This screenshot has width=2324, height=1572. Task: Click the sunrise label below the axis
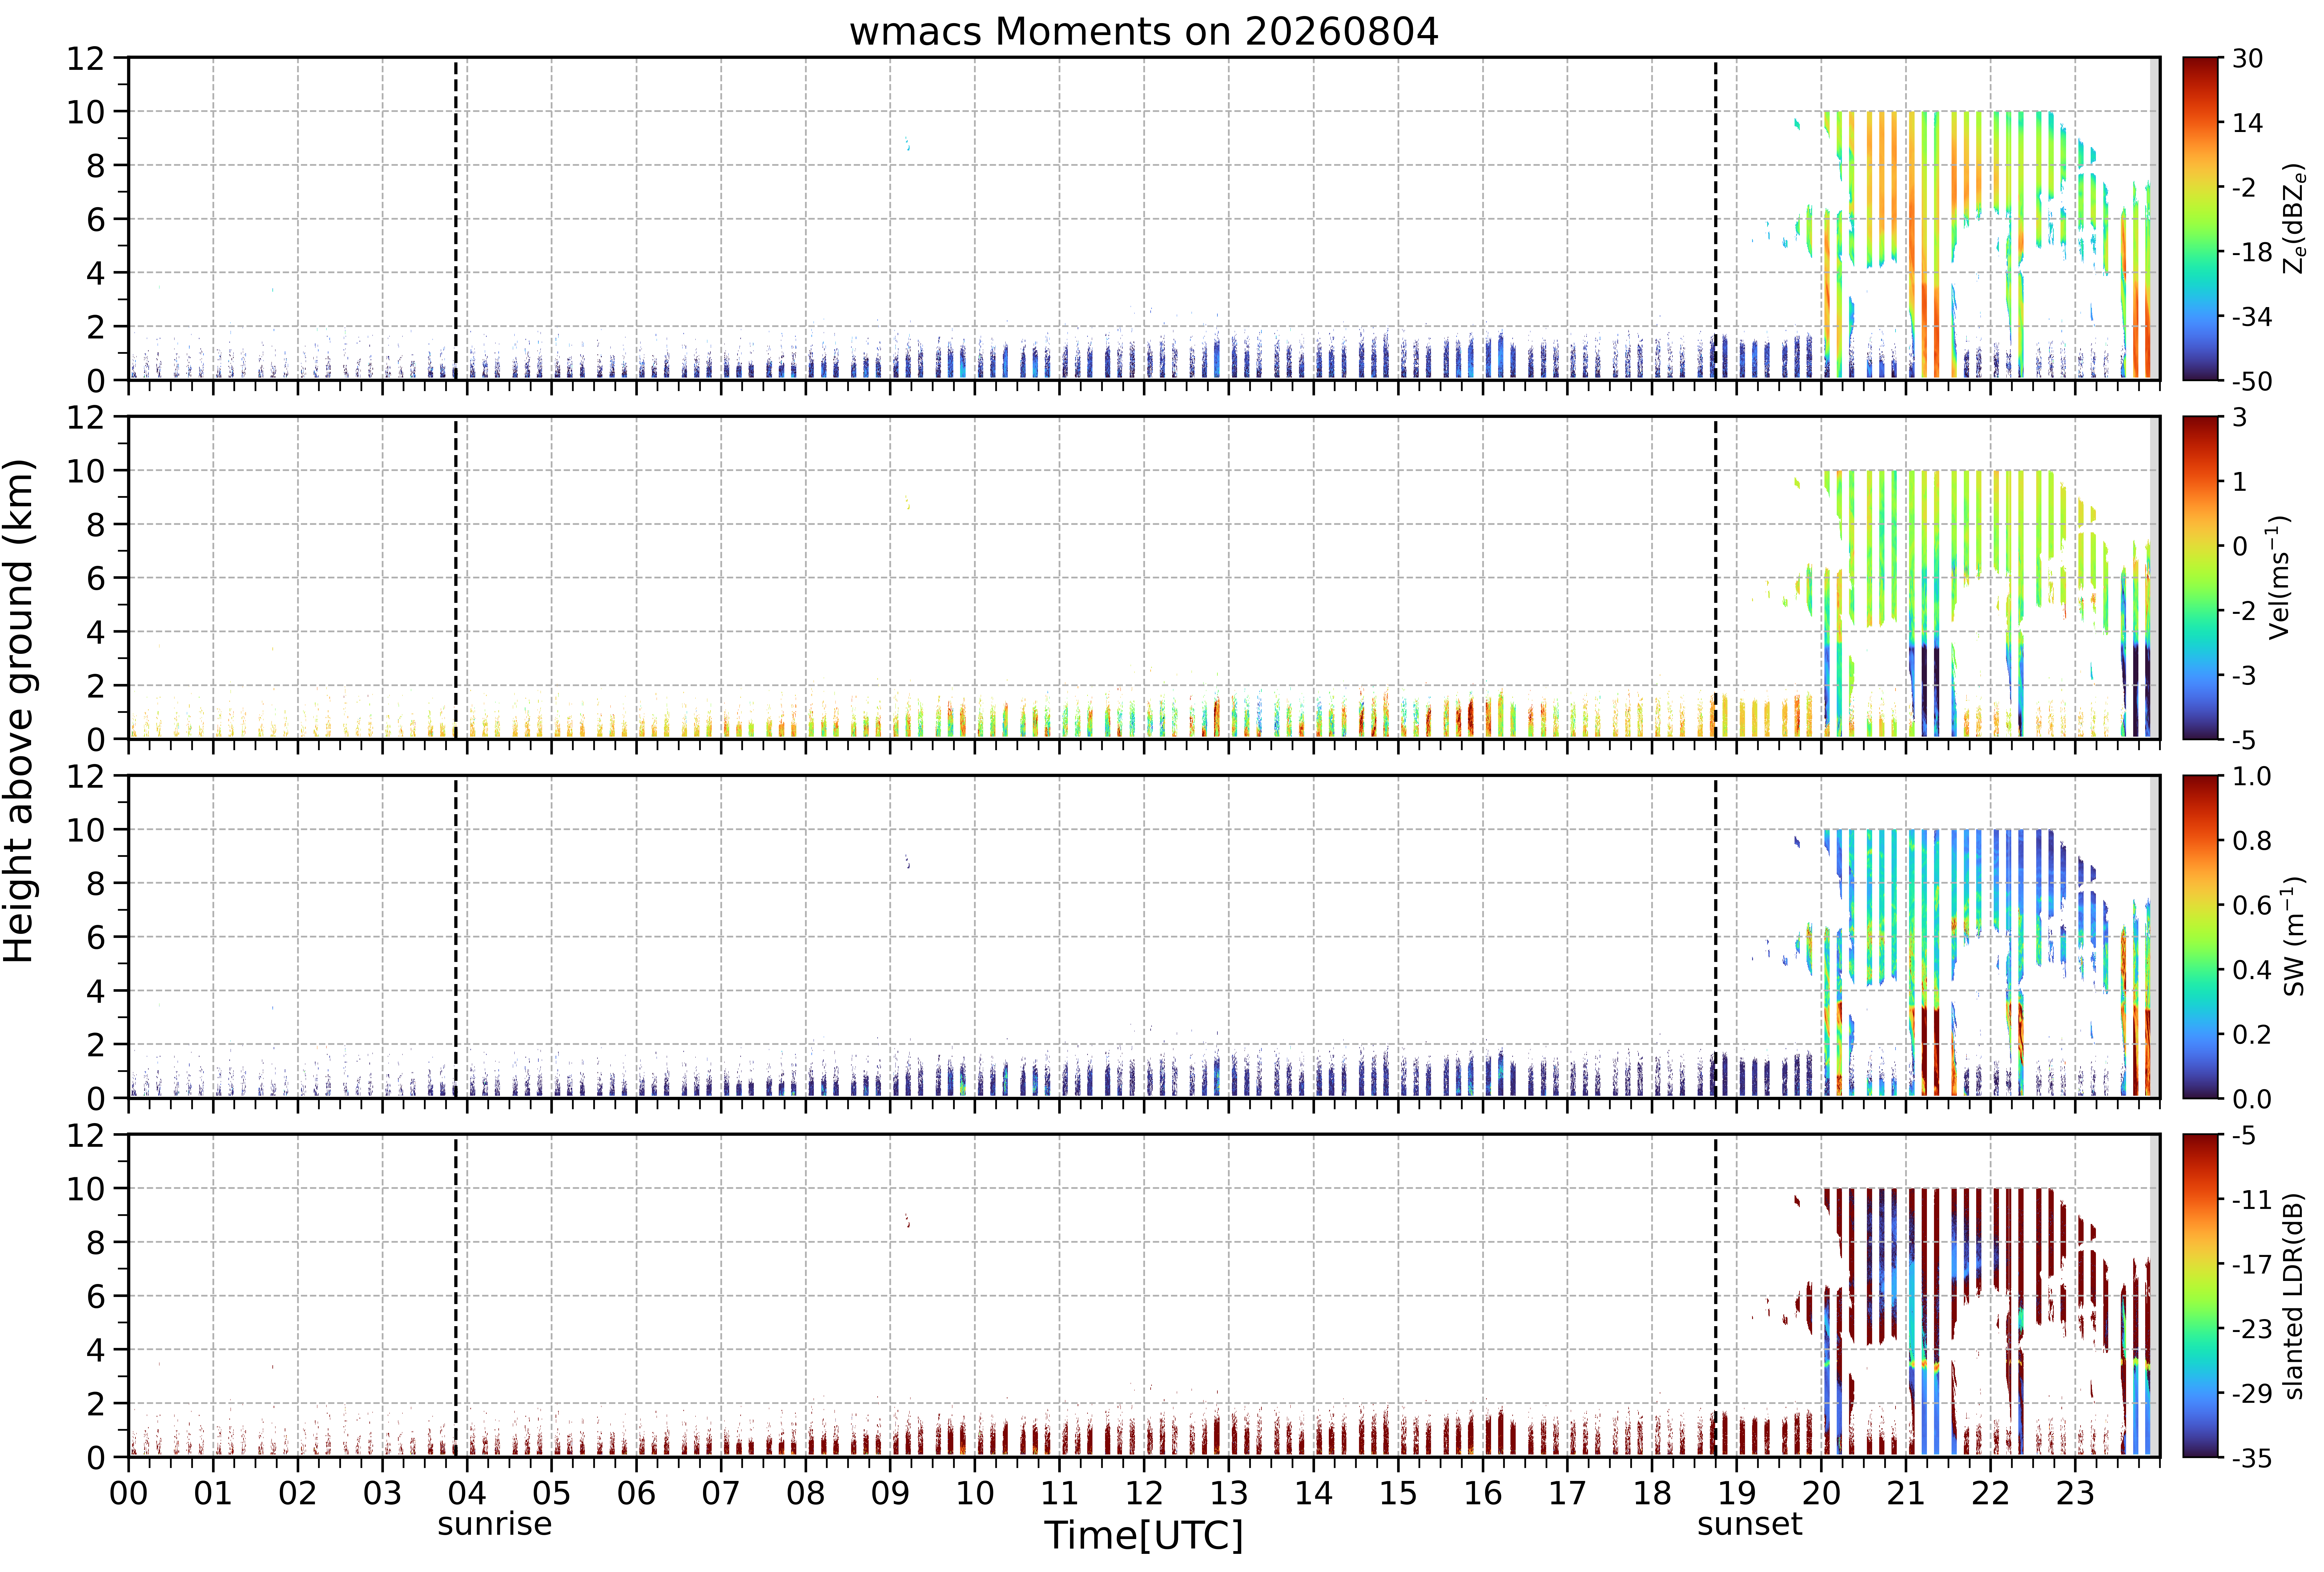[x=494, y=1524]
